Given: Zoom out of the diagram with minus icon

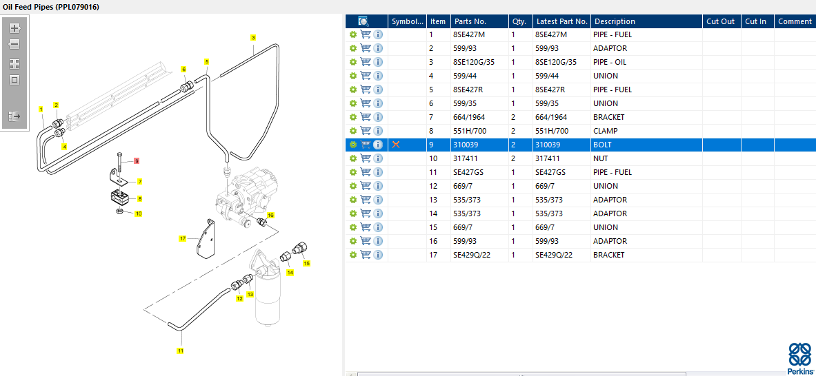Looking at the screenshot, I should [x=14, y=44].
